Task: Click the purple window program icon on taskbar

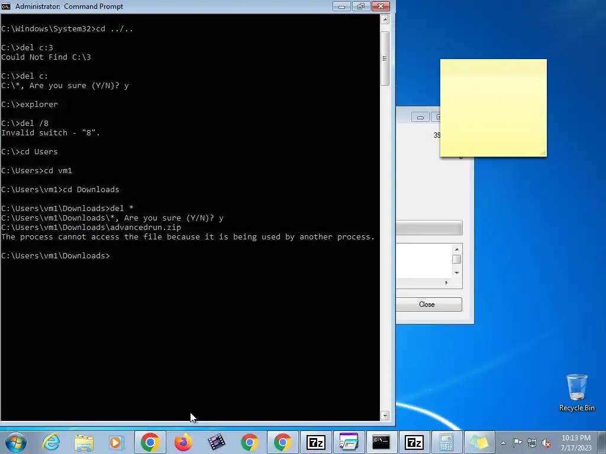Action: click(349, 442)
